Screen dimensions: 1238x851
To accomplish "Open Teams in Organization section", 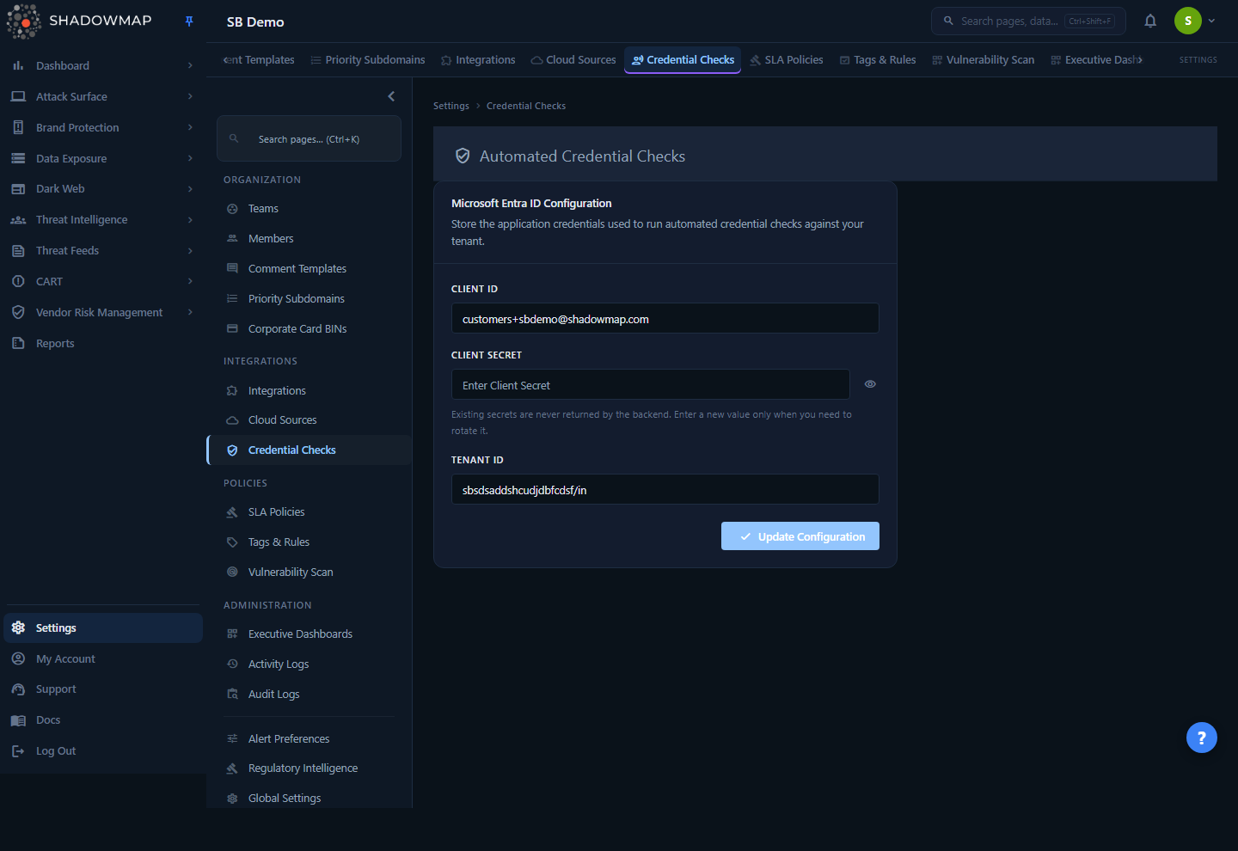I will (x=263, y=209).
